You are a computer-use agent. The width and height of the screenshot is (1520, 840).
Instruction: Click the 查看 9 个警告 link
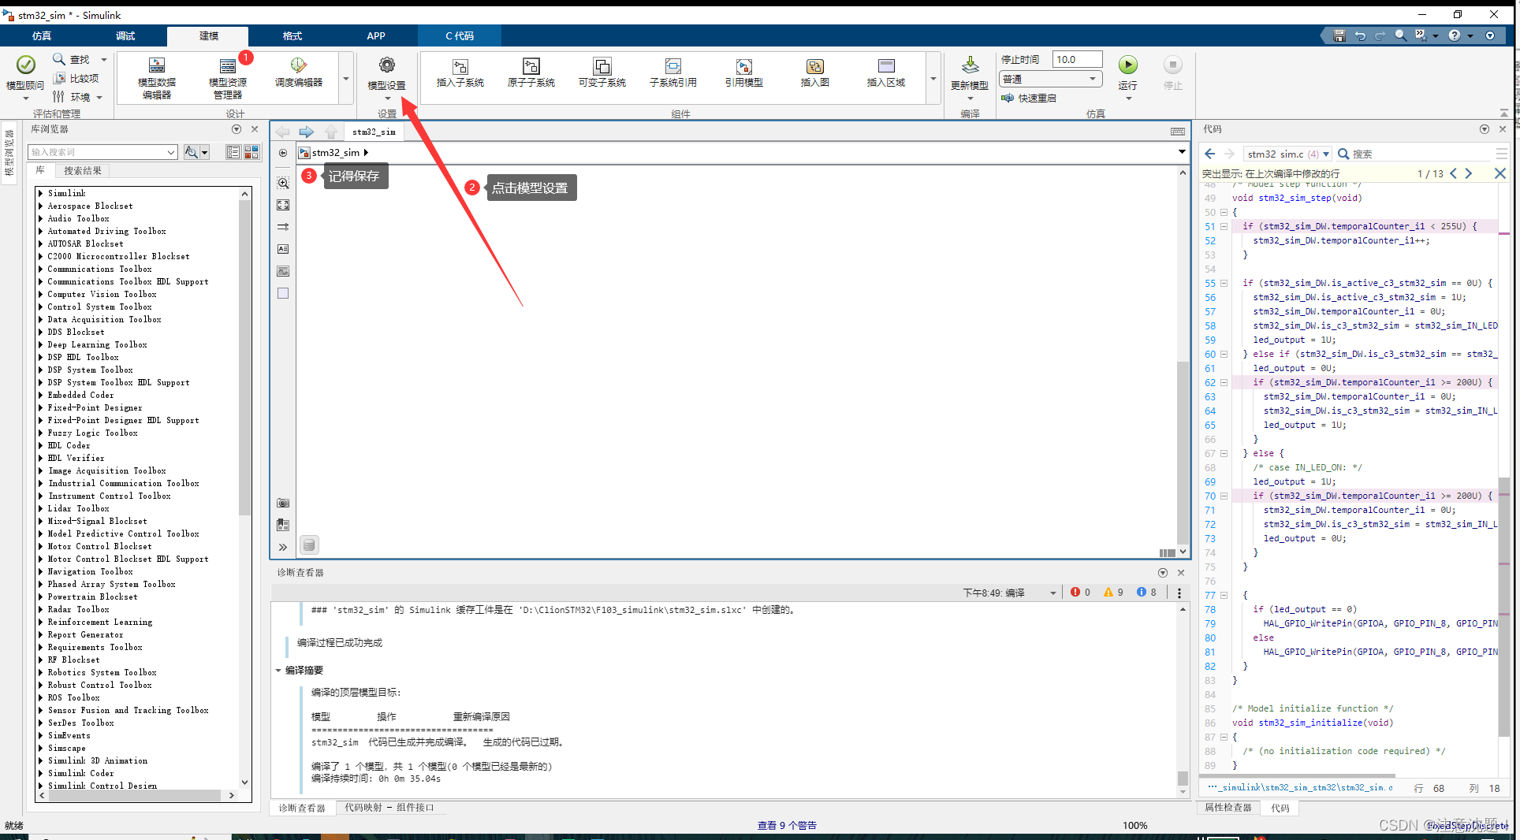(x=787, y=825)
